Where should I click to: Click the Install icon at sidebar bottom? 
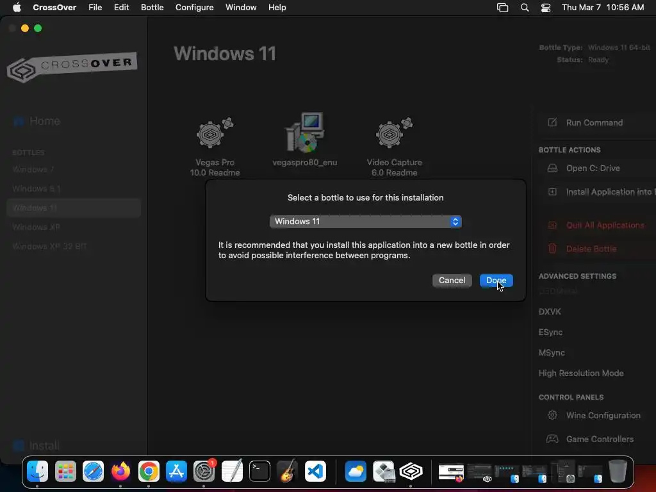coord(19,446)
